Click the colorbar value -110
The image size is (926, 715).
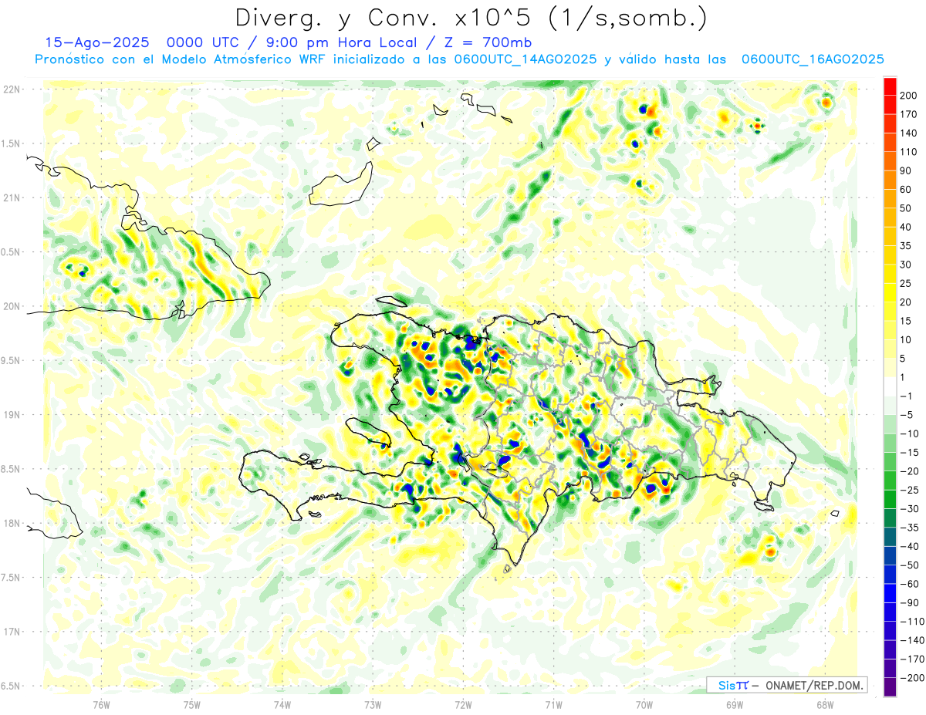click(x=911, y=622)
